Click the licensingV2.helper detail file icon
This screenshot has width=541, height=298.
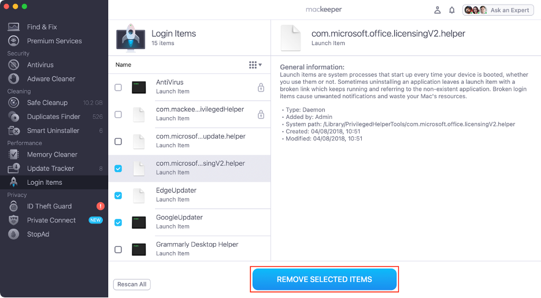[291, 38]
